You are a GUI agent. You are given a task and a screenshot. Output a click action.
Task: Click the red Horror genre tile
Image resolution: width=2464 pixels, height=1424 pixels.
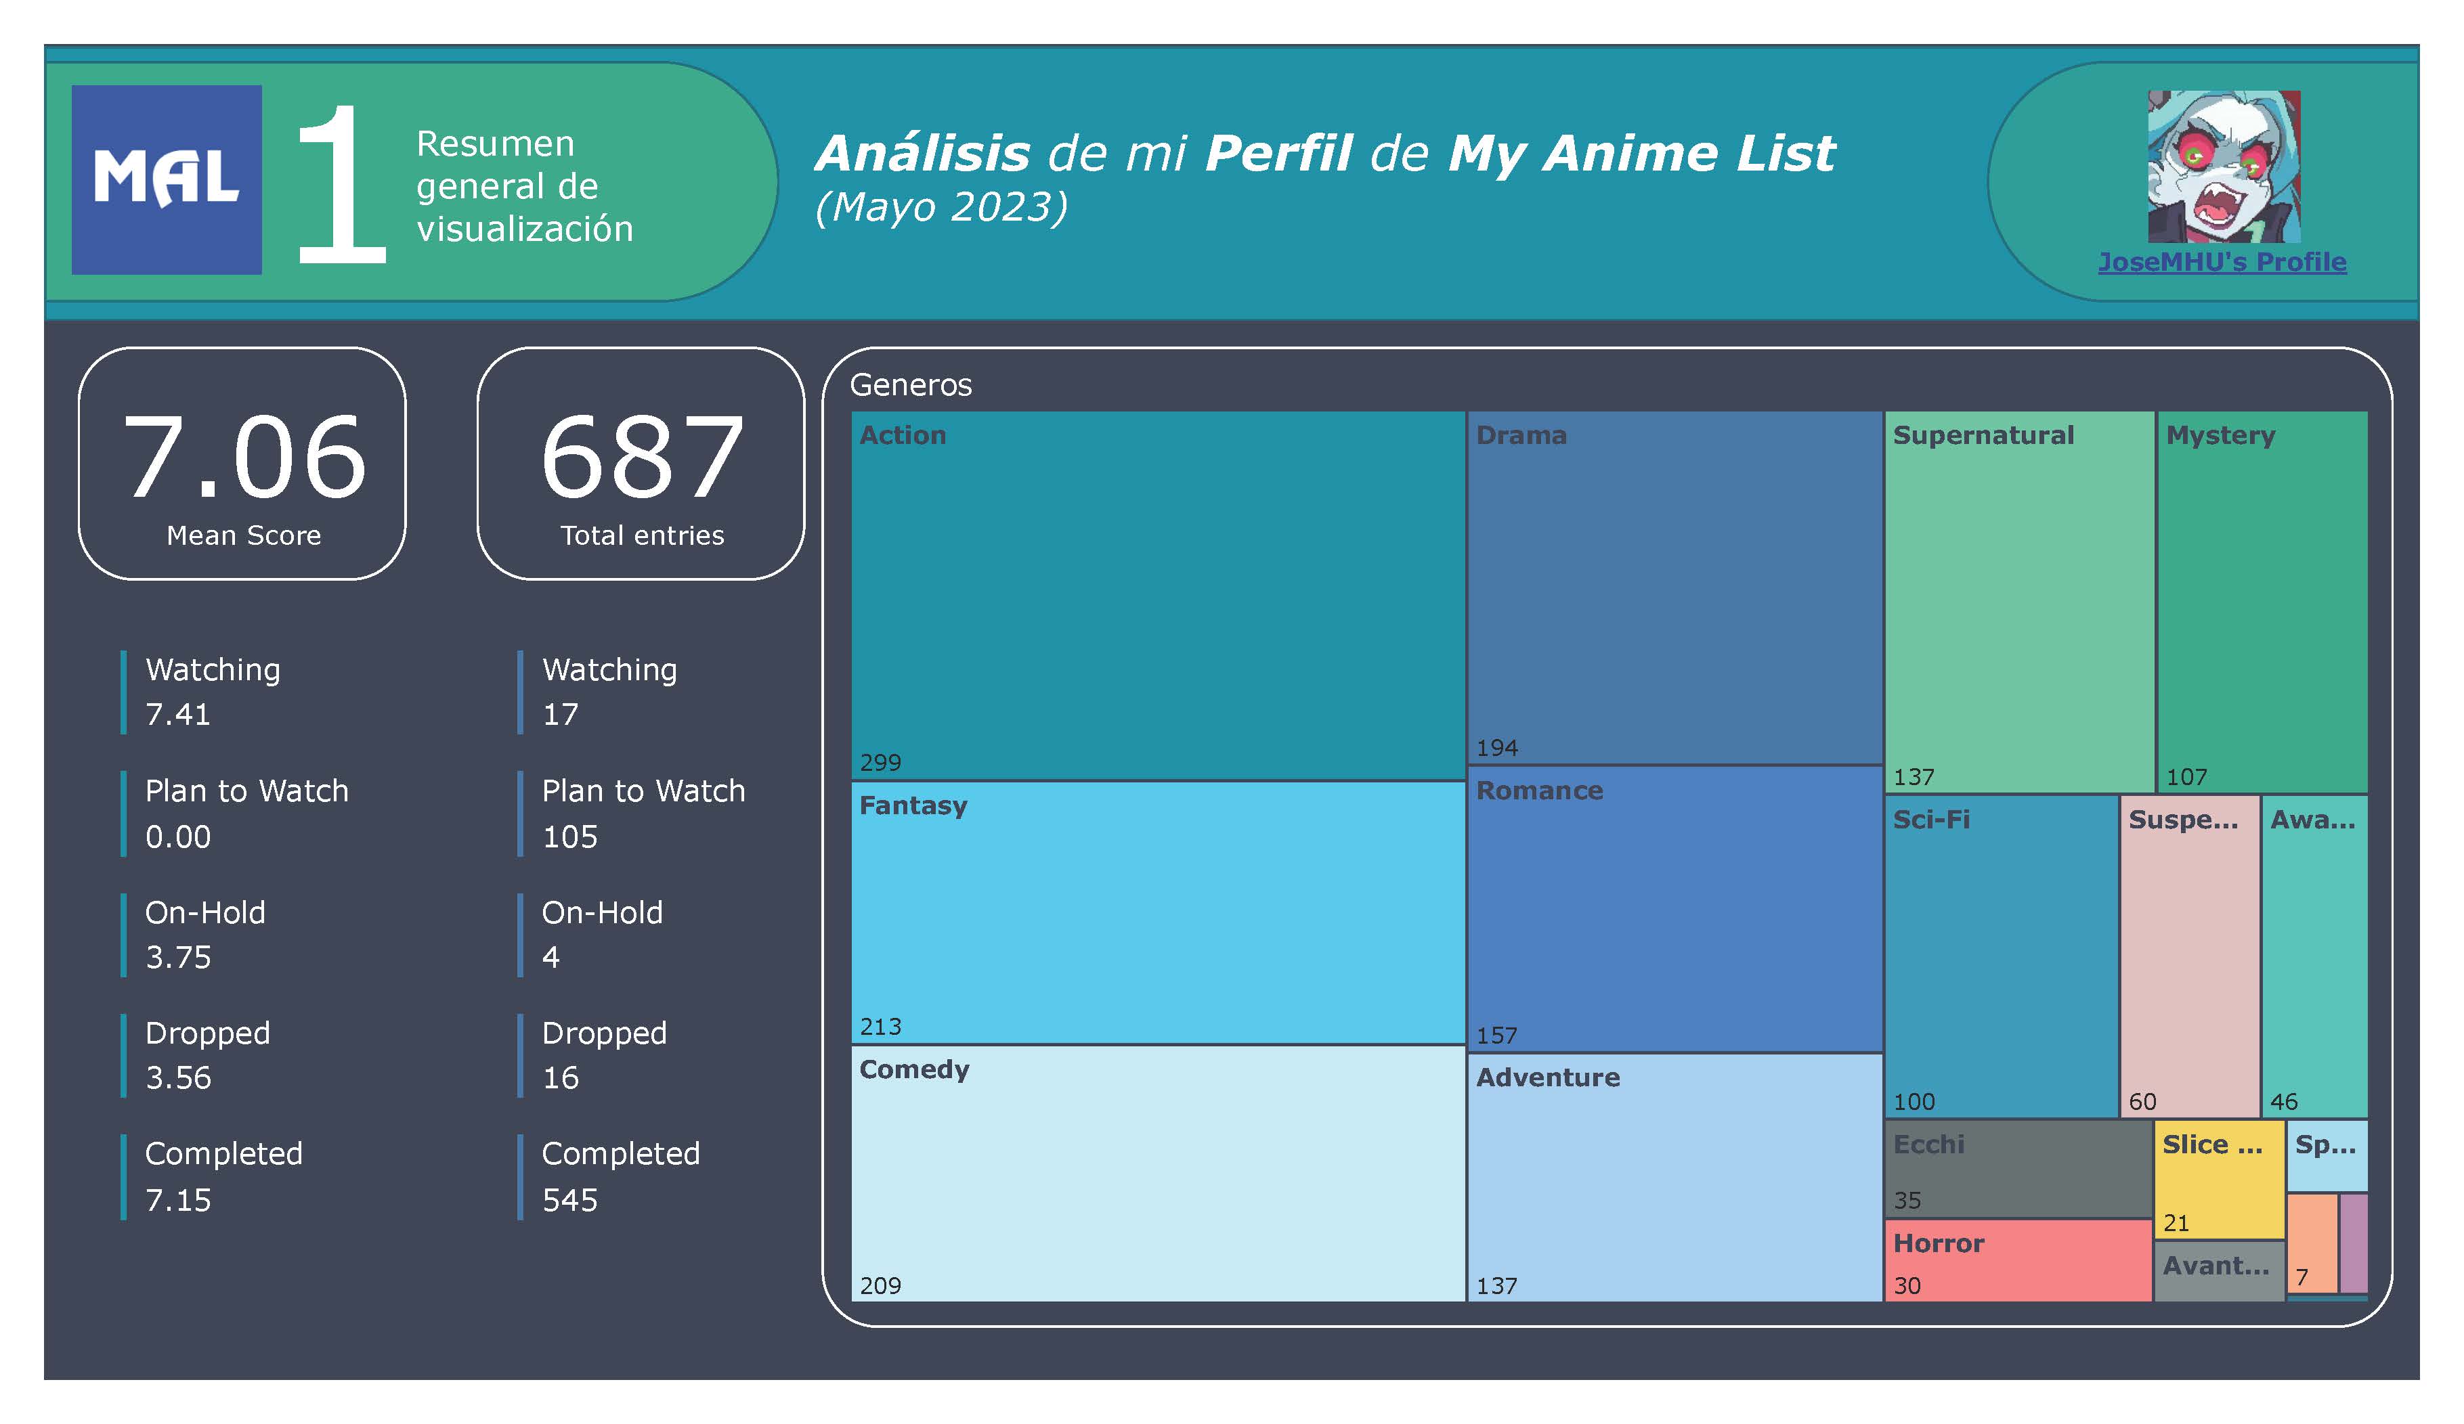click(x=2017, y=1261)
